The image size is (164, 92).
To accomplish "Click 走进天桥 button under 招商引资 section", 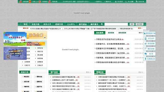I will [26, 82].
